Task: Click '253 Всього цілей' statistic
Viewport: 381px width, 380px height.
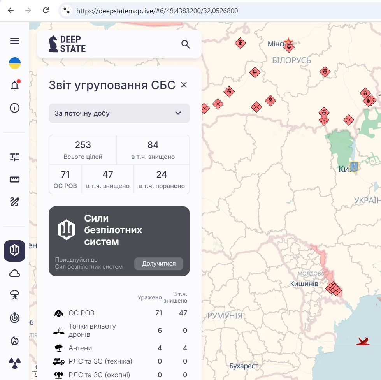Action: click(83, 150)
